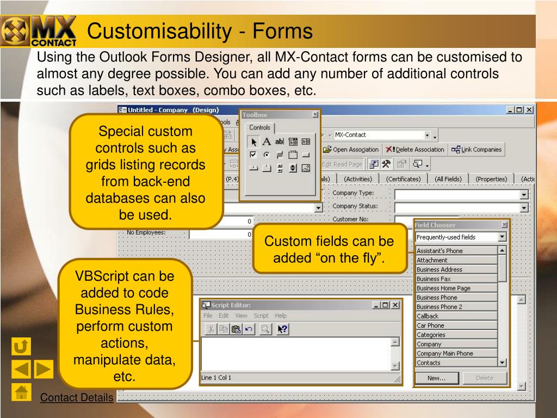Select the TextBox tool in Toolbox

pos(280,142)
